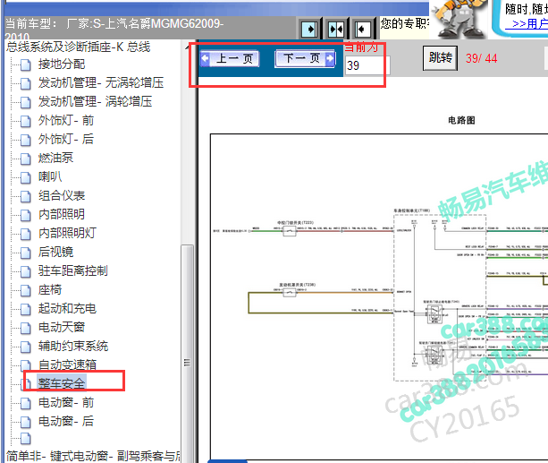Select 内部照明灯 tree item

[x=67, y=233]
